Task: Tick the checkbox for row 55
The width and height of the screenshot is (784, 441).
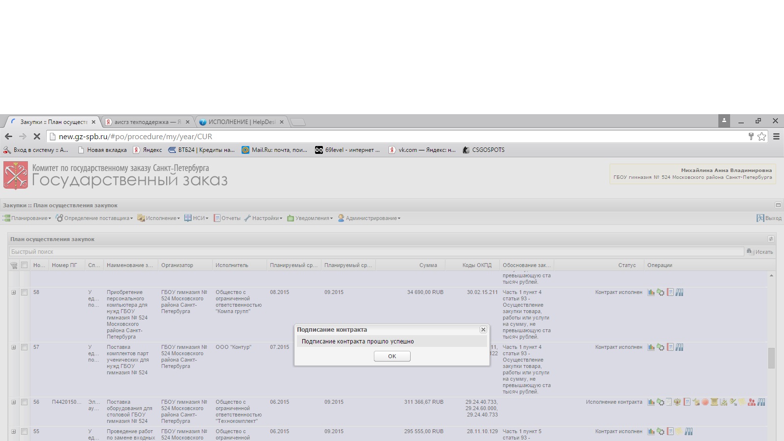Action: (24, 432)
